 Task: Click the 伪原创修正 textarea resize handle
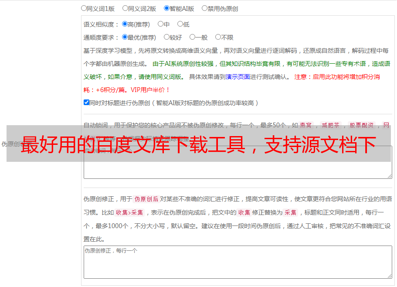pyautogui.click(x=390, y=277)
